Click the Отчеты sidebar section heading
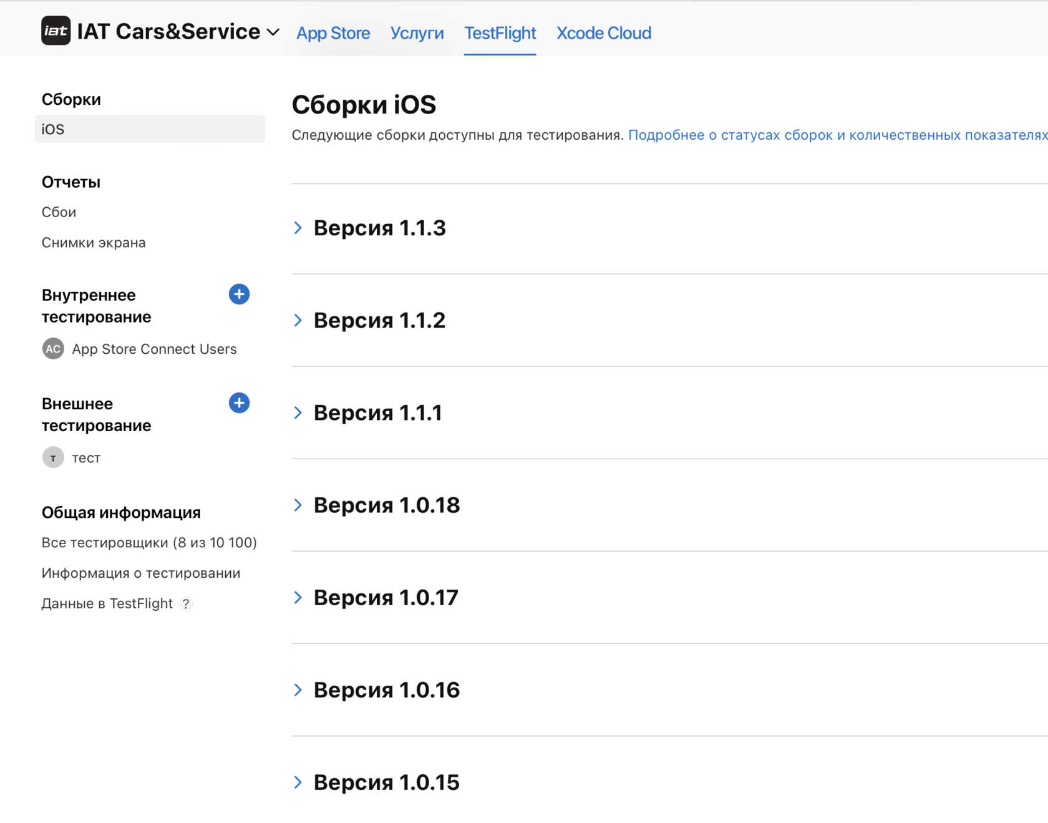The width and height of the screenshot is (1048, 823). 70,182
